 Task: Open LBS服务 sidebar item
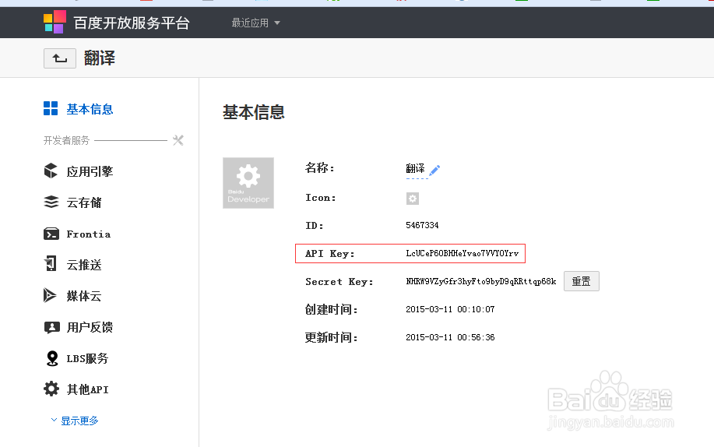tap(87, 358)
